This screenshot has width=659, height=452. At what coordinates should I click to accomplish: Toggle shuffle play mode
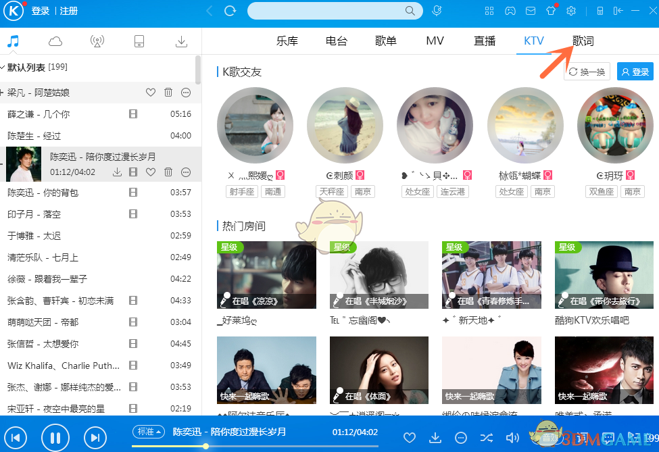pos(487,437)
